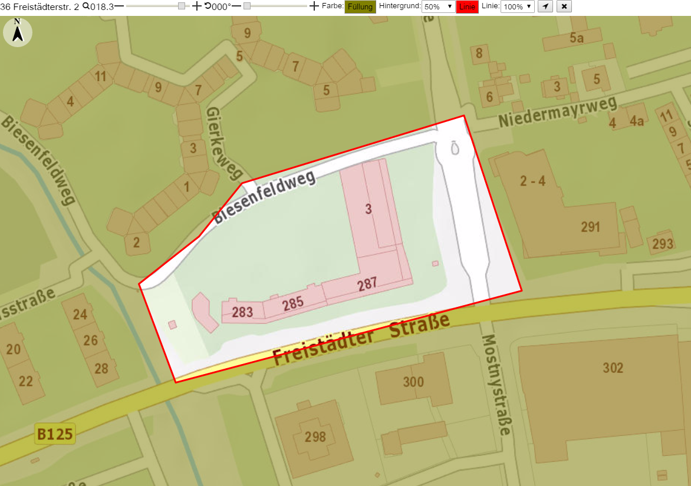Click the zoom slider handle
This screenshot has width=691, height=486.
tap(182, 6)
